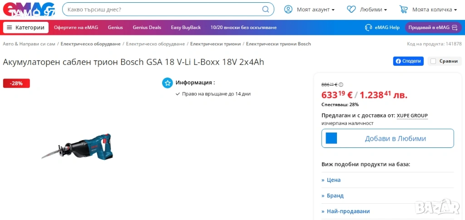
Task: Tick the Сравни compare checkbox
Action: [433, 61]
